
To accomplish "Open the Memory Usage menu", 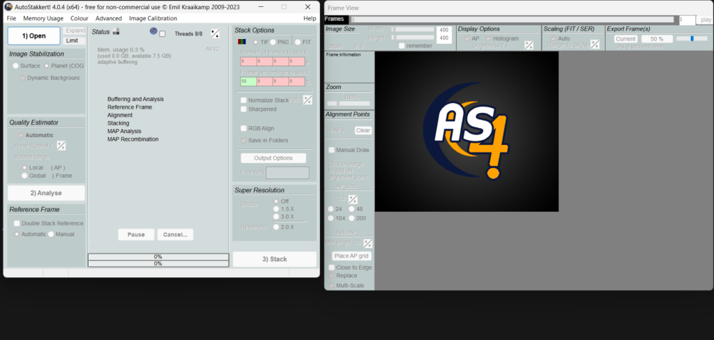I will click(43, 18).
